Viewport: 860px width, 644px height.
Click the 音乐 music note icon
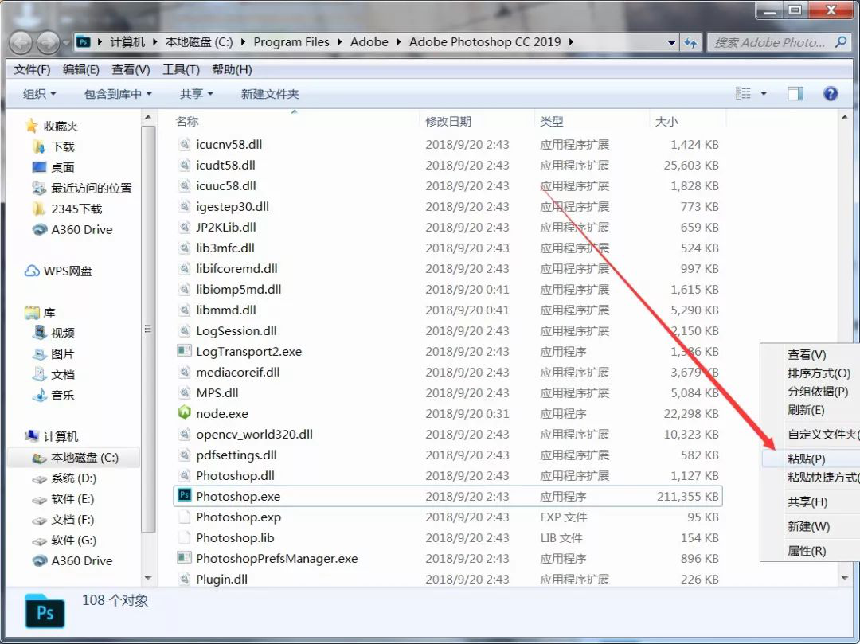40,395
